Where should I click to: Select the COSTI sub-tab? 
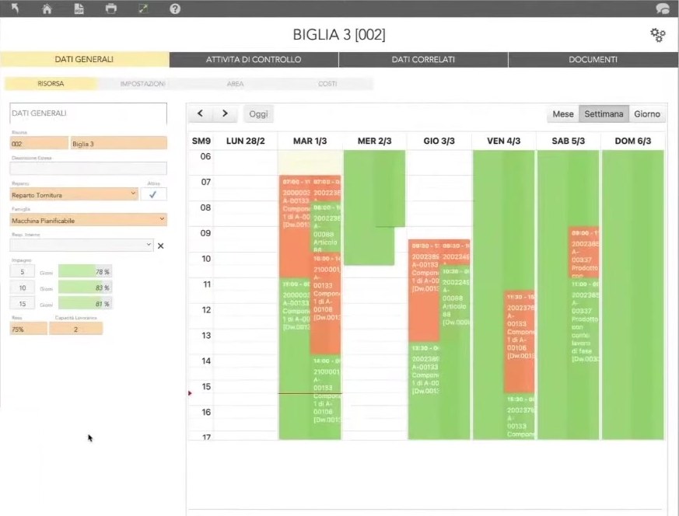coord(327,83)
